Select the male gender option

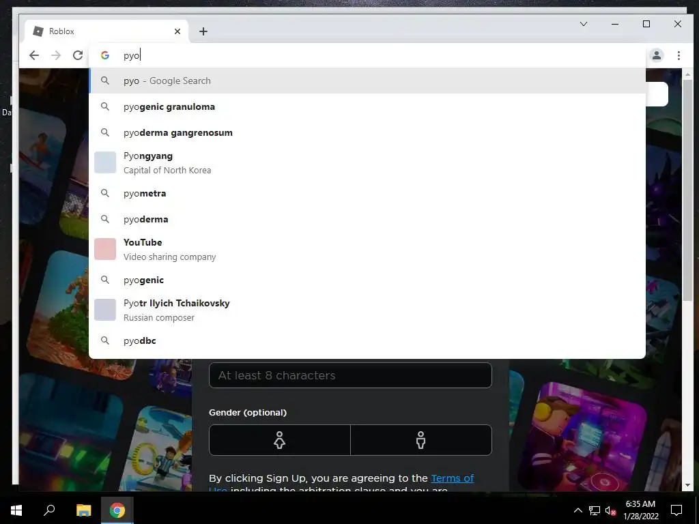pos(420,440)
